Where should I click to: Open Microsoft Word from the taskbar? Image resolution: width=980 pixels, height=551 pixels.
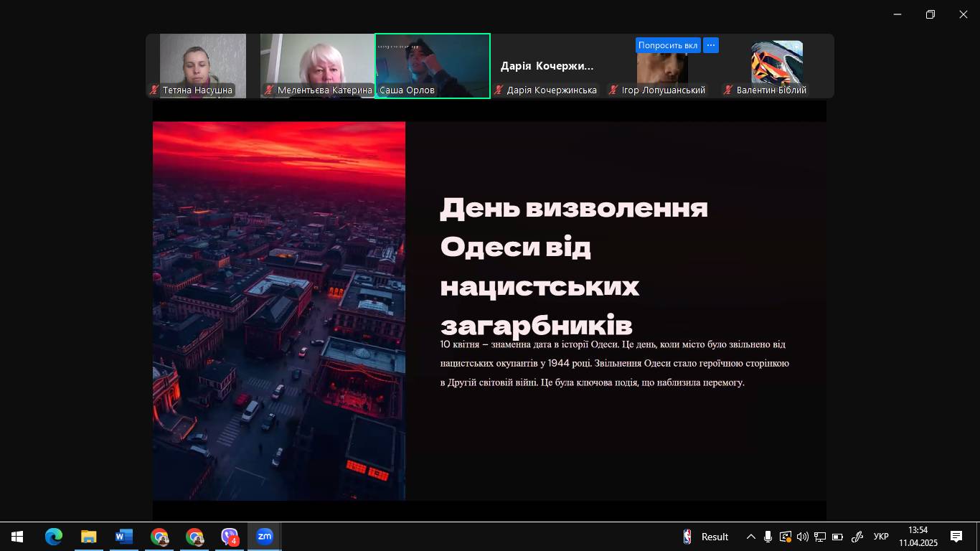click(123, 537)
